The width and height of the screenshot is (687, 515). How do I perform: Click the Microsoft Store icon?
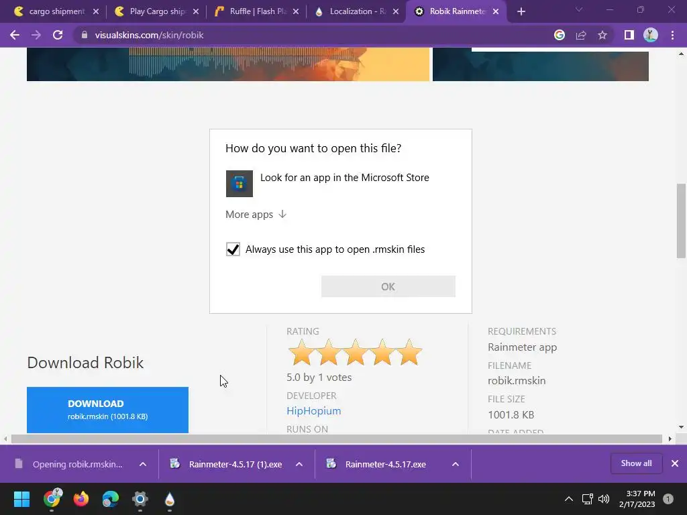[x=240, y=184]
